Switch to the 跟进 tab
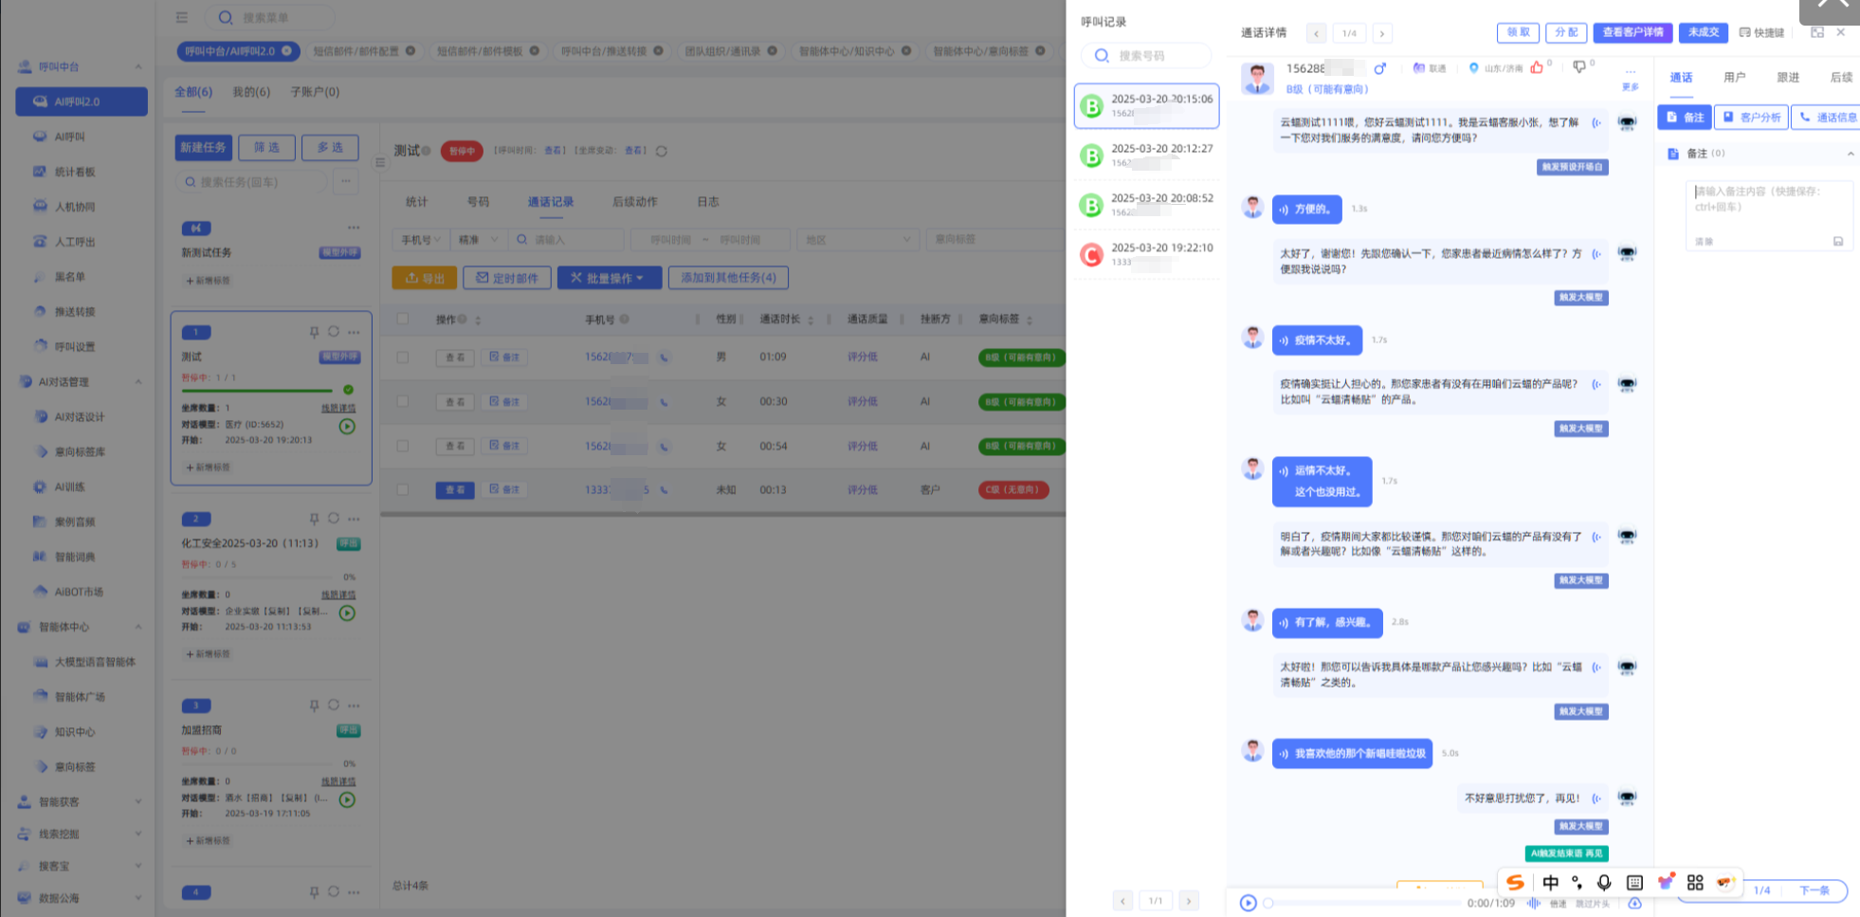This screenshot has height=917, width=1860. 1788,78
